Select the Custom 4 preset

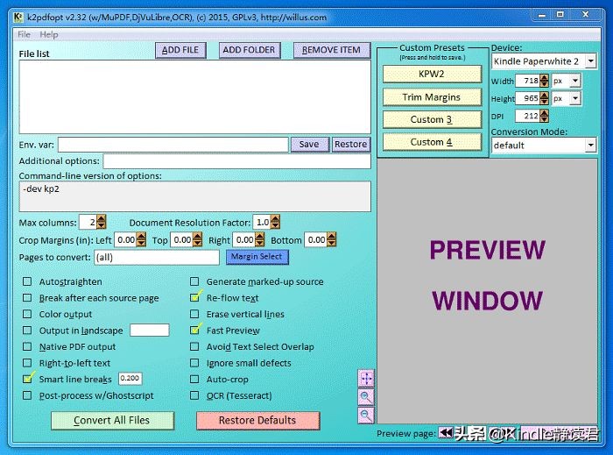pyautogui.click(x=432, y=142)
